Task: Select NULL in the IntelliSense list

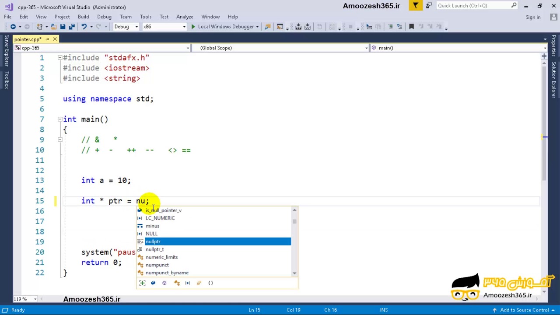Action: tap(214, 234)
